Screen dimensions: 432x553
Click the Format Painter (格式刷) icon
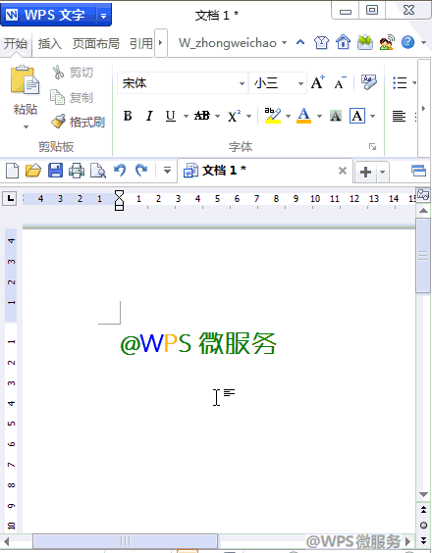point(59,122)
